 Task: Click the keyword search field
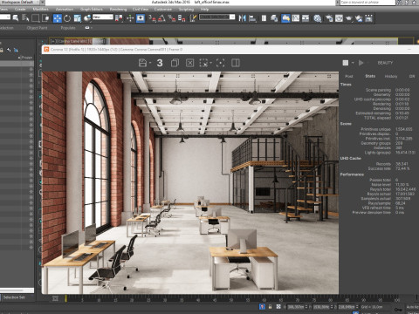pyautogui.click(x=367, y=3)
